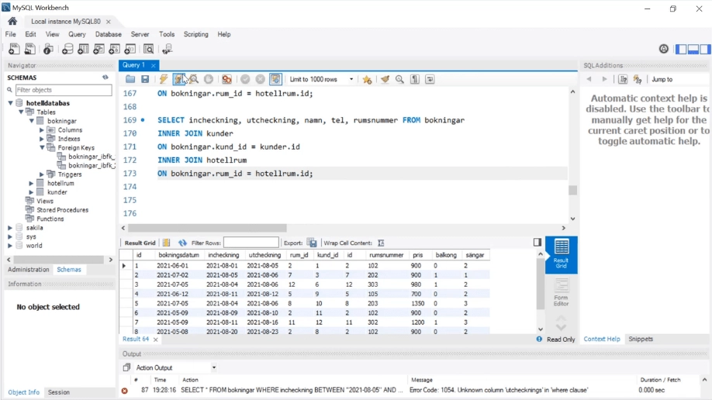This screenshot has height=400, width=712.
Task: Click the Filter Rows input field
Action: (251, 243)
